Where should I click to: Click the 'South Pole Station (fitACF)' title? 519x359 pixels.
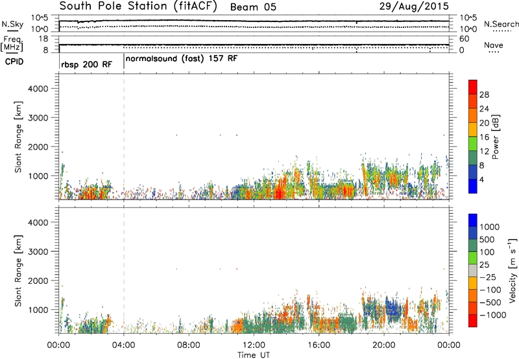[138, 6]
